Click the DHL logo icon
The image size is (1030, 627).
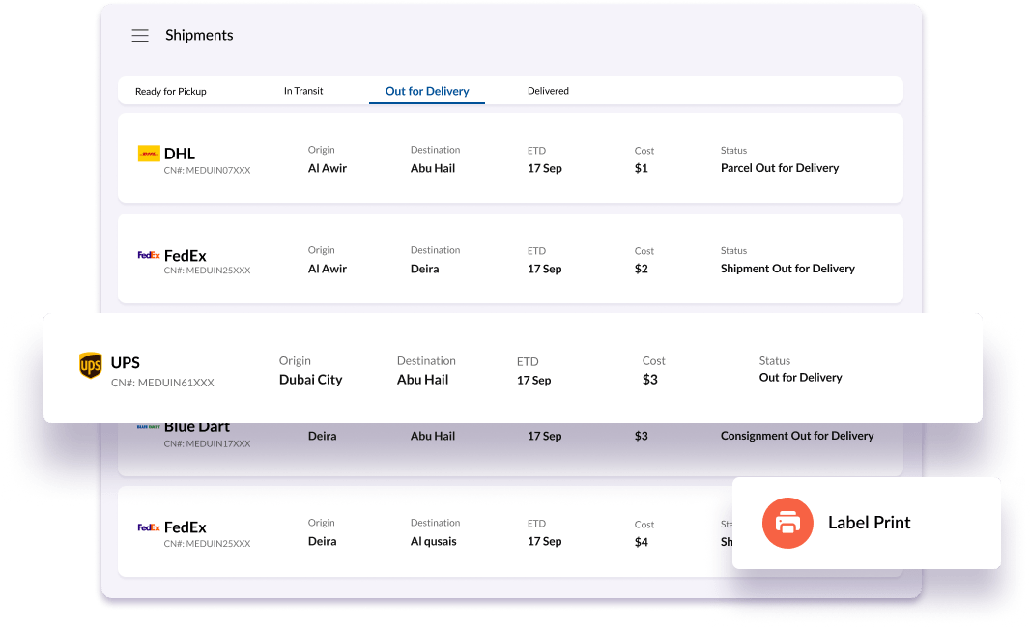pyautogui.click(x=149, y=154)
